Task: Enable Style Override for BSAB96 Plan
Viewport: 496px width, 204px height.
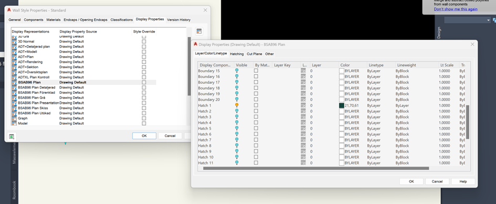Action: (x=144, y=82)
